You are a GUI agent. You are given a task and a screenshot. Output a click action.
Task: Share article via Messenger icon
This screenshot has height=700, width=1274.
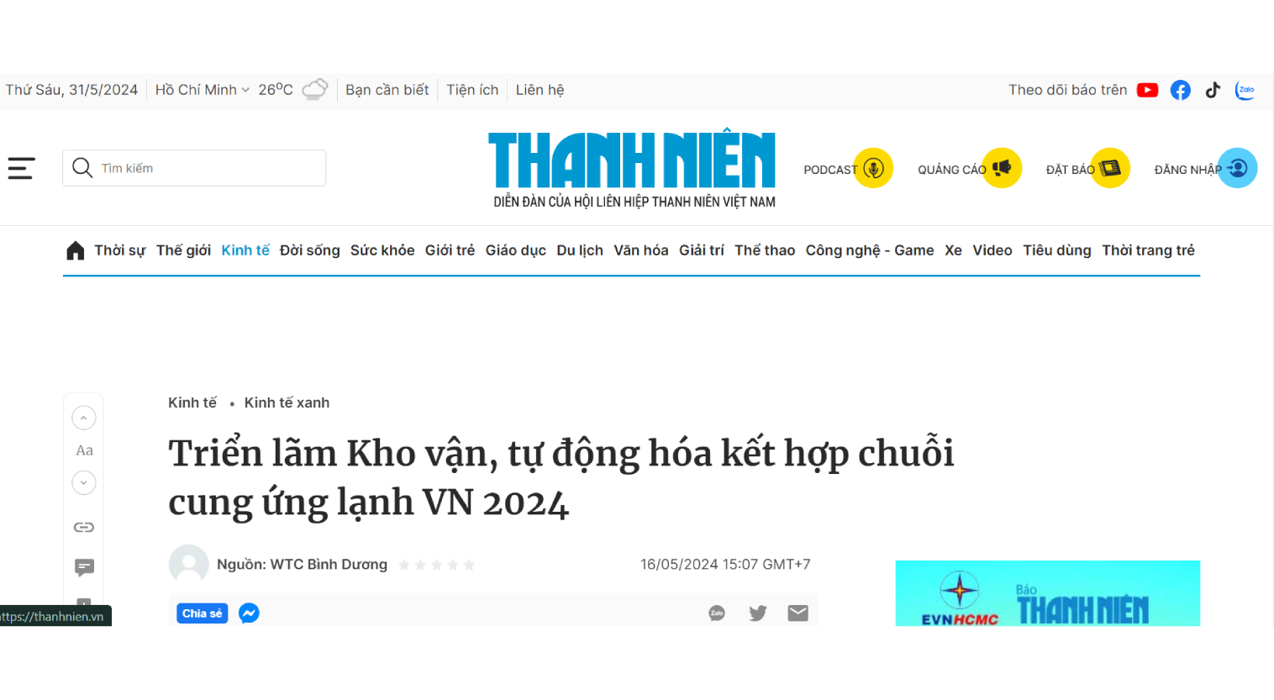(249, 613)
